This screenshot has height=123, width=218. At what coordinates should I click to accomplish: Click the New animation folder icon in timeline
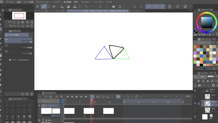[x=98, y=97]
